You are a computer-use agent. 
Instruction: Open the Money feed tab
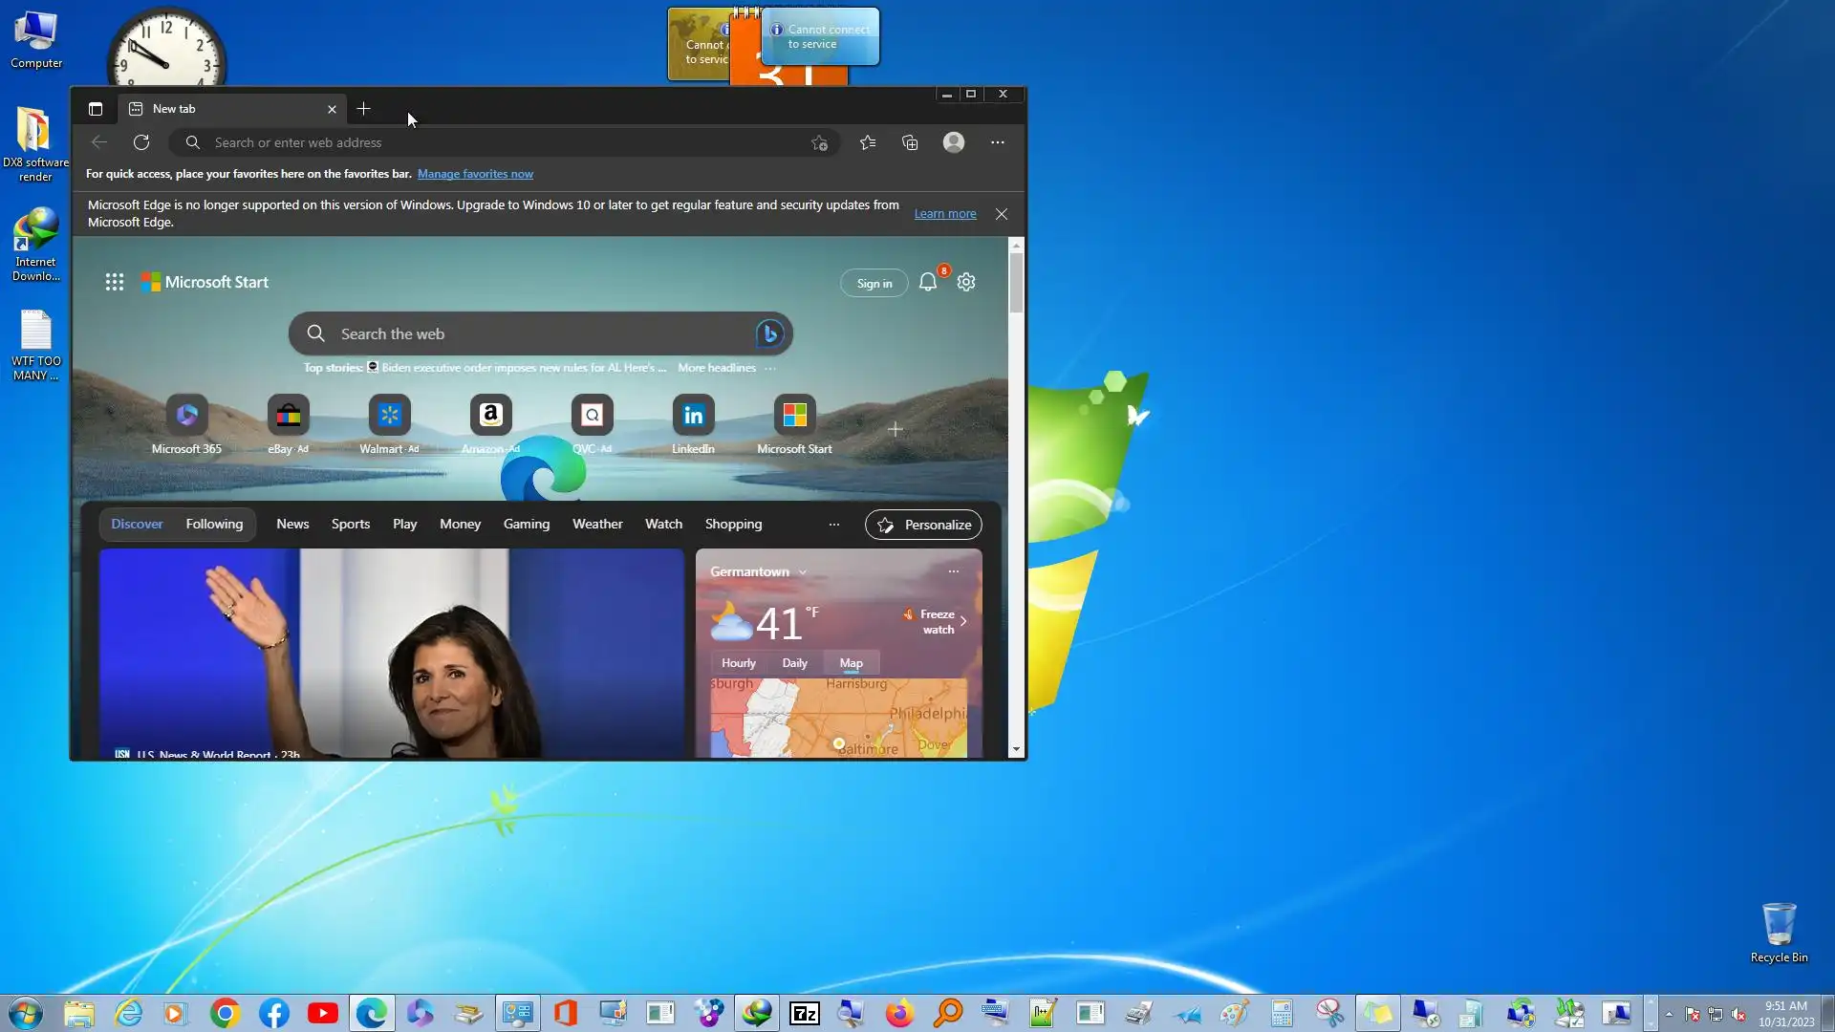pos(460,524)
